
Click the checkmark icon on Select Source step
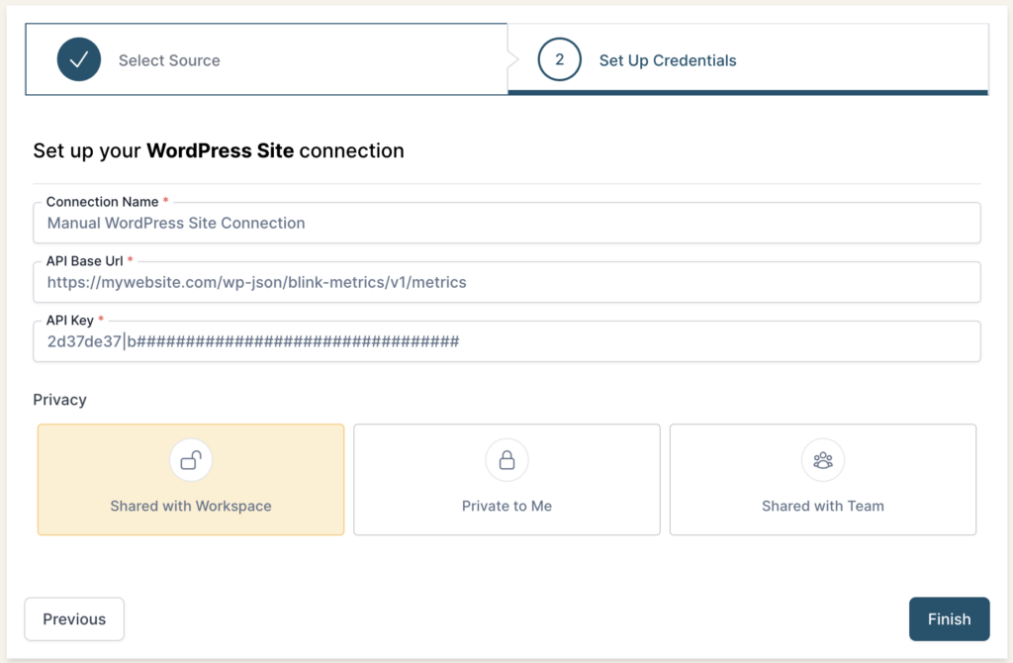(x=79, y=60)
